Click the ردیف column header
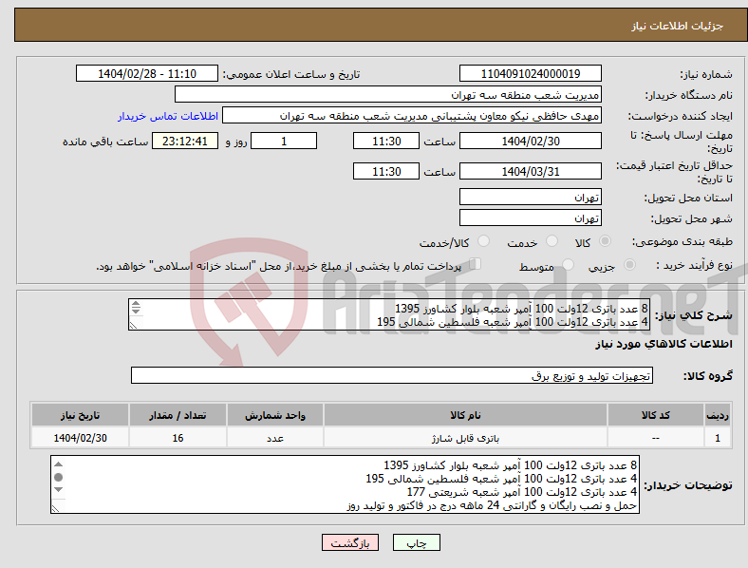The image size is (748, 568). tap(718, 415)
